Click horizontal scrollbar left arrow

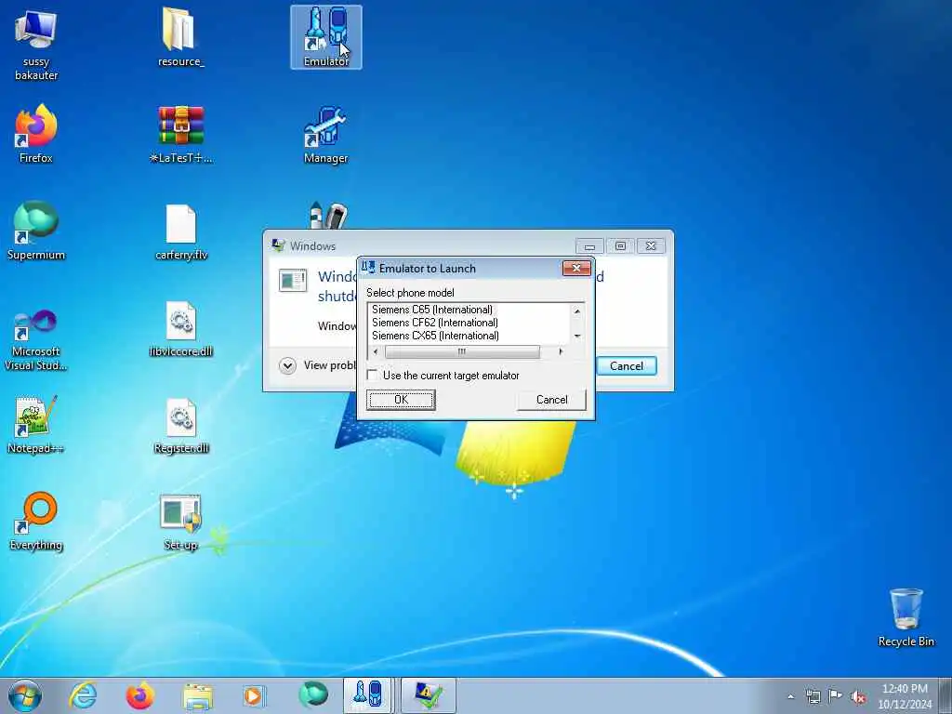pyautogui.click(x=376, y=351)
